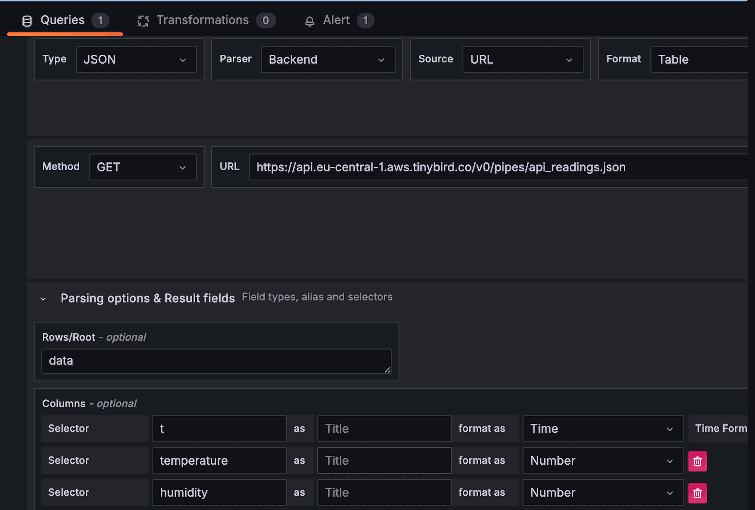Click the temperature selector input
This screenshot has height=510, width=755.
point(219,460)
